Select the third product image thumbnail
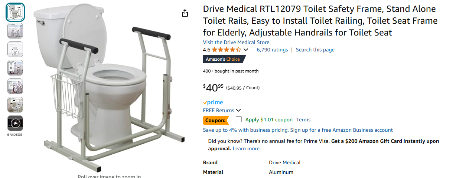The height and width of the screenshot is (178, 456). pos(15,49)
